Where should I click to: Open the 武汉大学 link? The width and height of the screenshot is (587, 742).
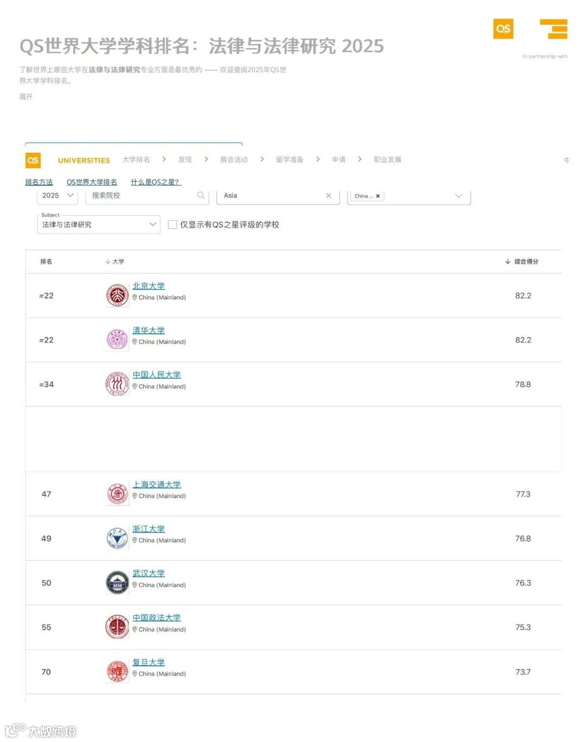(x=148, y=573)
